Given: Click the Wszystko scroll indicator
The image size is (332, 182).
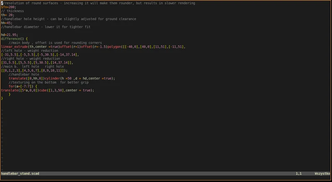Looking at the screenshot, I should coord(322,174).
